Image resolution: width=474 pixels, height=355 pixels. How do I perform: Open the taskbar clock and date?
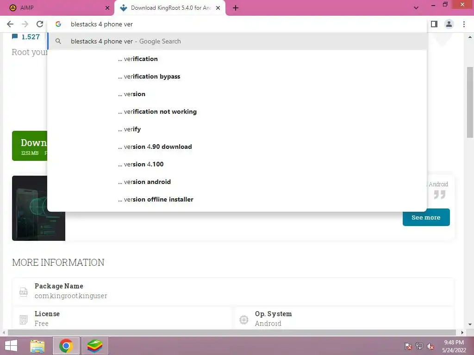pos(454,346)
